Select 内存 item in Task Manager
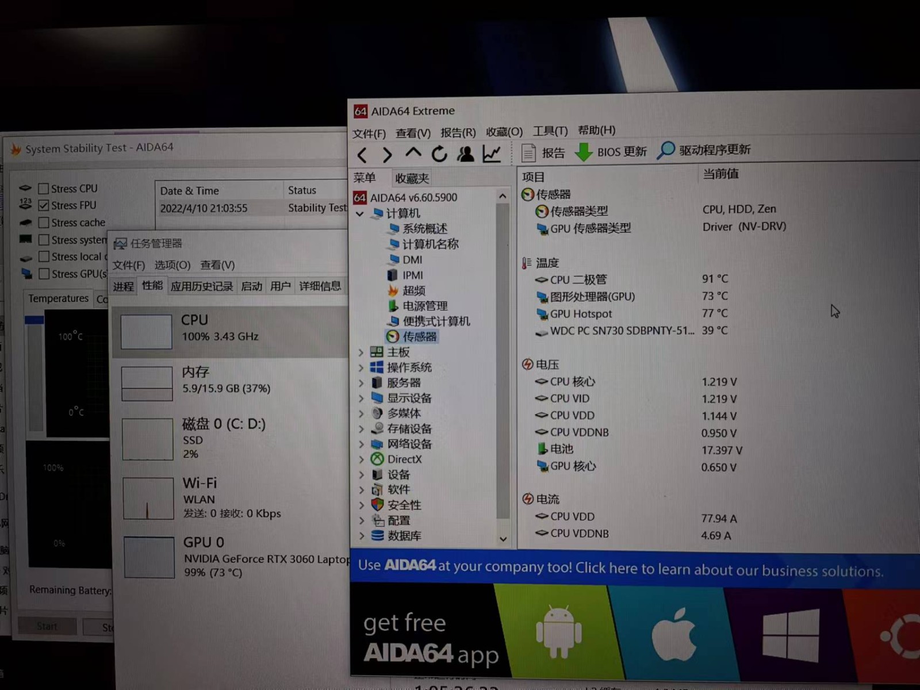This screenshot has width=920, height=690. [x=230, y=383]
